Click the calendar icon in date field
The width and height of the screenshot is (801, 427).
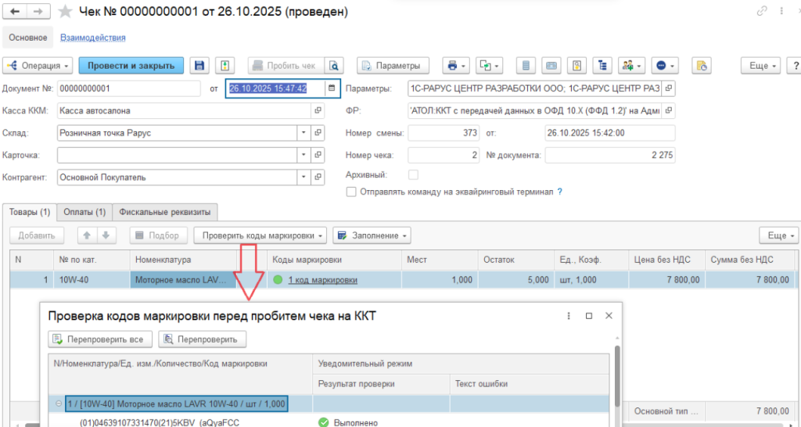tap(332, 88)
